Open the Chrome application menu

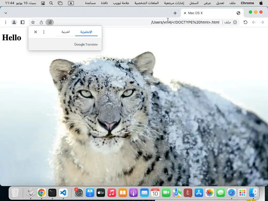(x=247, y=3)
